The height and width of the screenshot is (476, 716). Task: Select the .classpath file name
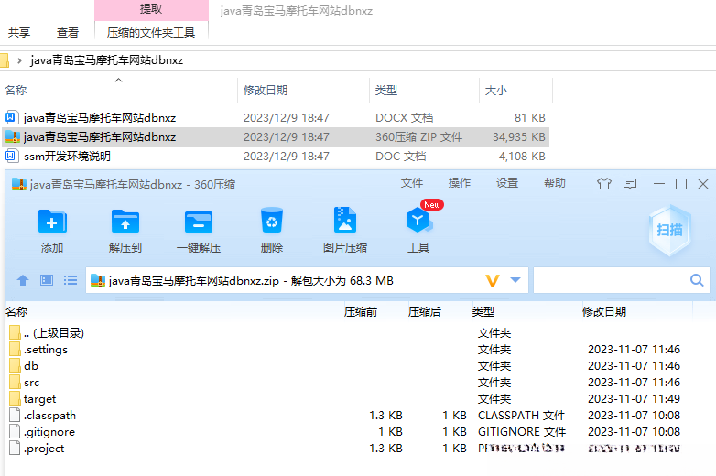tap(49, 416)
